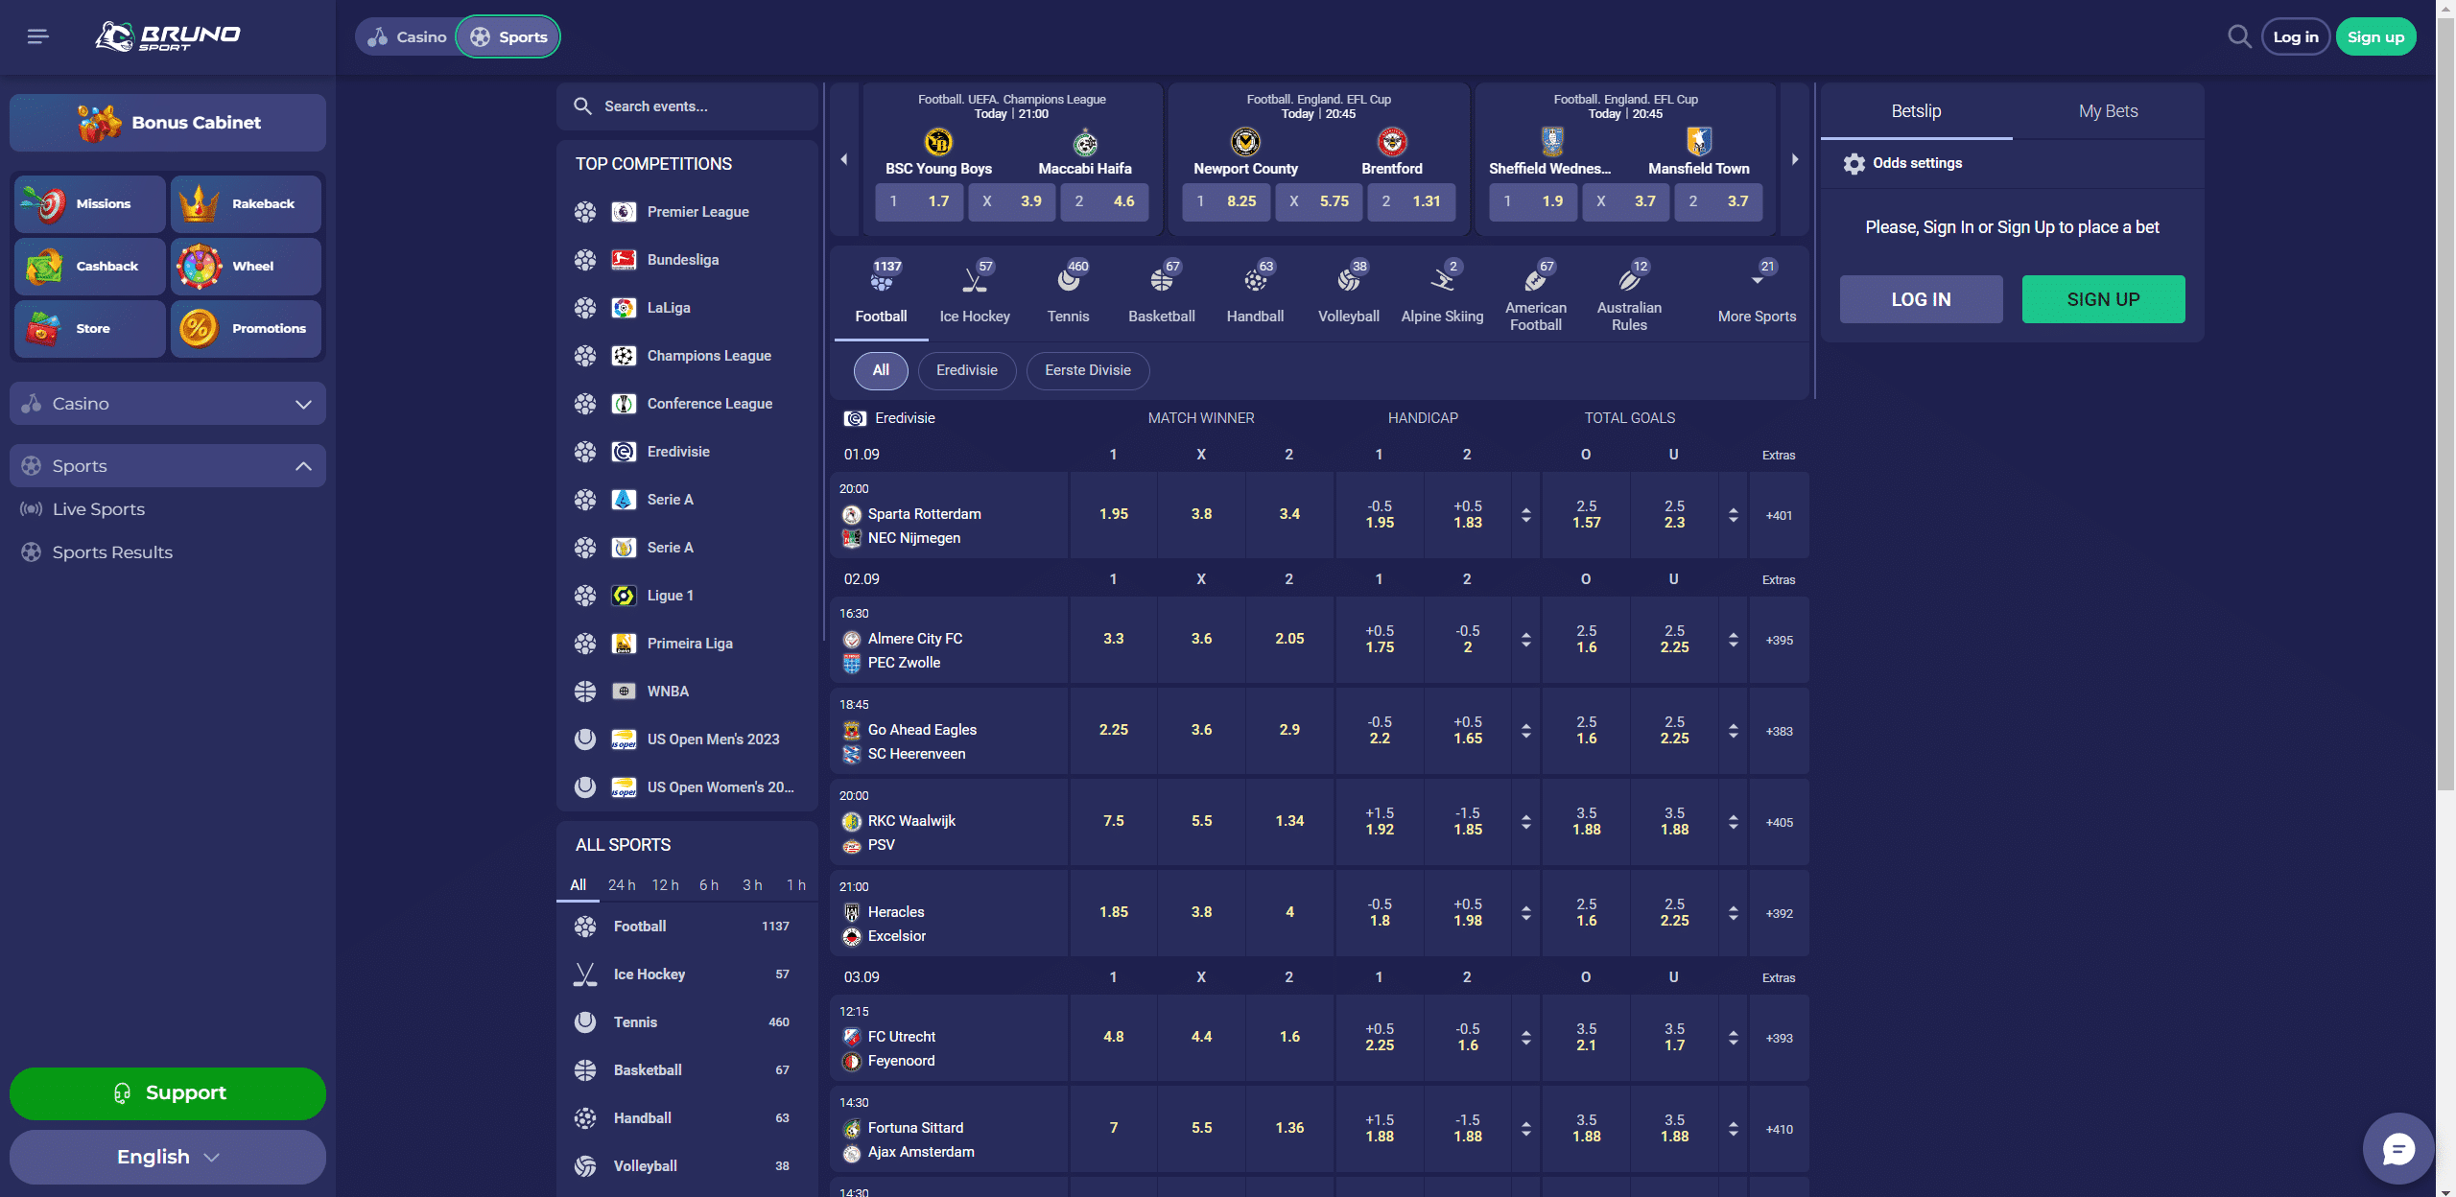Screen dimensions: 2456x1197
Task: Select Volleyball sport icon tab
Action: tap(1349, 293)
